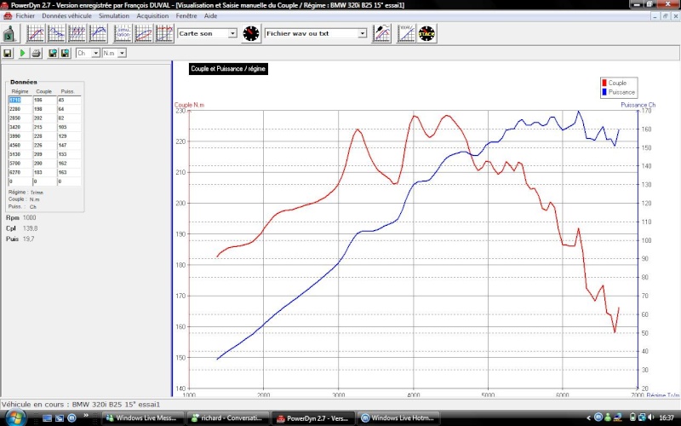This screenshot has width=681, height=426.
Task: Click the Puiss. cell containing 105
Action: (x=69, y=127)
